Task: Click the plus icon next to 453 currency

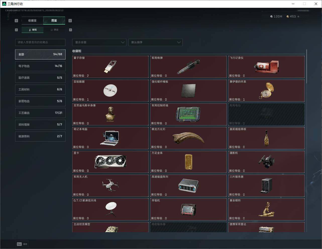Action: (298, 17)
